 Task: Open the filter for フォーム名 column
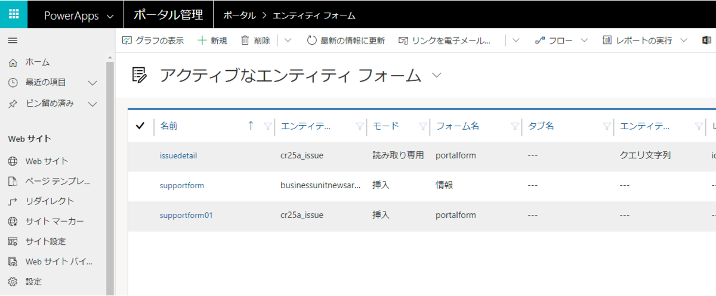click(x=515, y=126)
